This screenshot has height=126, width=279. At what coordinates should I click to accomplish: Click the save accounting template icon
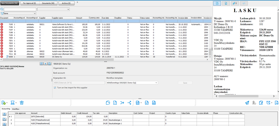tap(137, 103)
